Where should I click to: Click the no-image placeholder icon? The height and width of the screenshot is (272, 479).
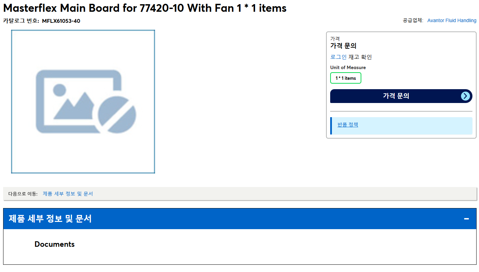click(86, 102)
